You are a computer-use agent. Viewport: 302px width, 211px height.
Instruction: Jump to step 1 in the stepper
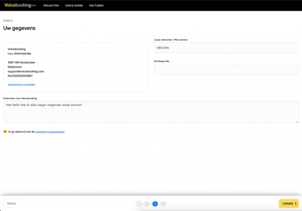(138, 204)
